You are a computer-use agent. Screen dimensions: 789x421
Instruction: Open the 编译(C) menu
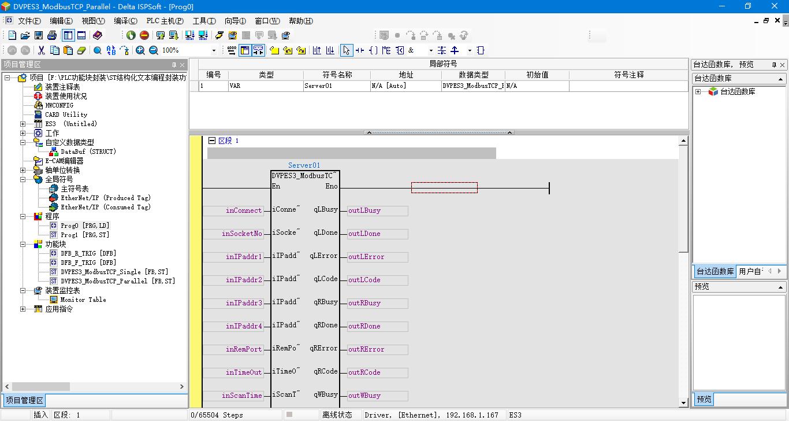125,21
